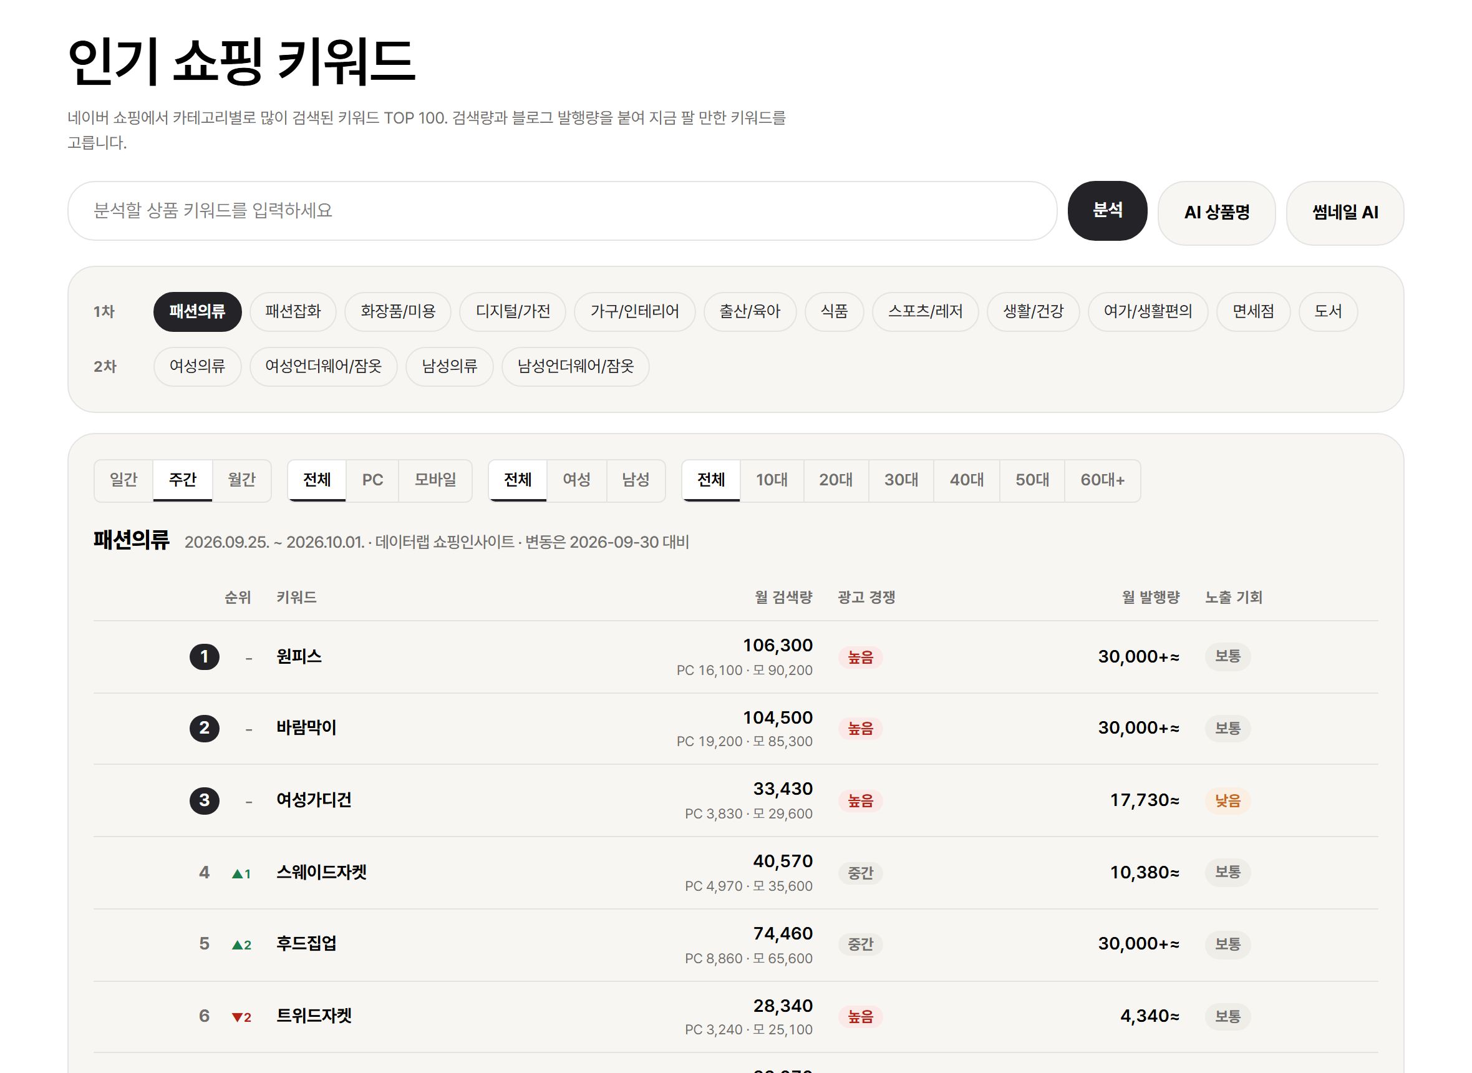
Task: Open the 트위드자켓 keyword
Action: coord(314,1015)
